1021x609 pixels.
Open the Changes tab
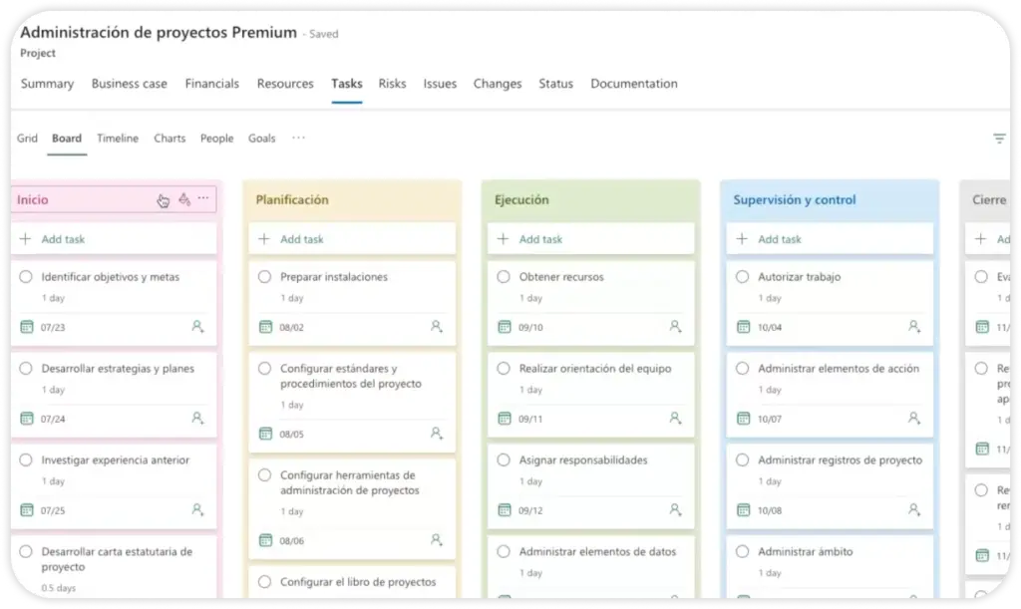tap(498, 84)
